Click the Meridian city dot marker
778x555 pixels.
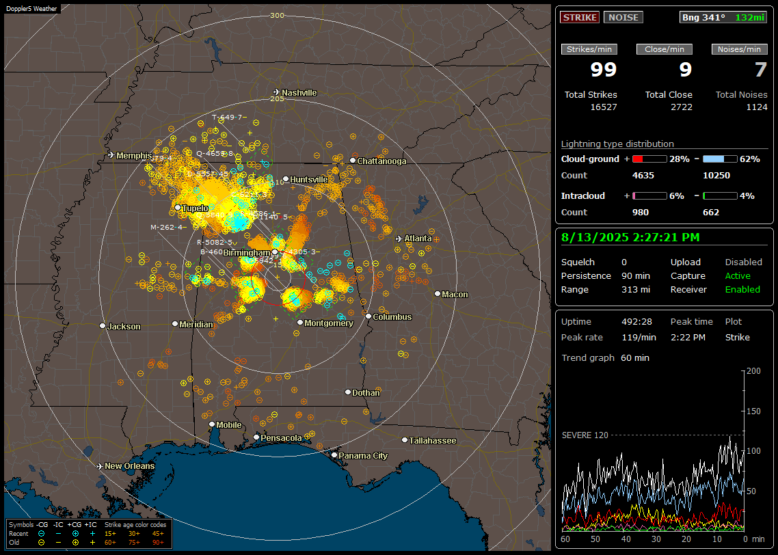(174, 323)
